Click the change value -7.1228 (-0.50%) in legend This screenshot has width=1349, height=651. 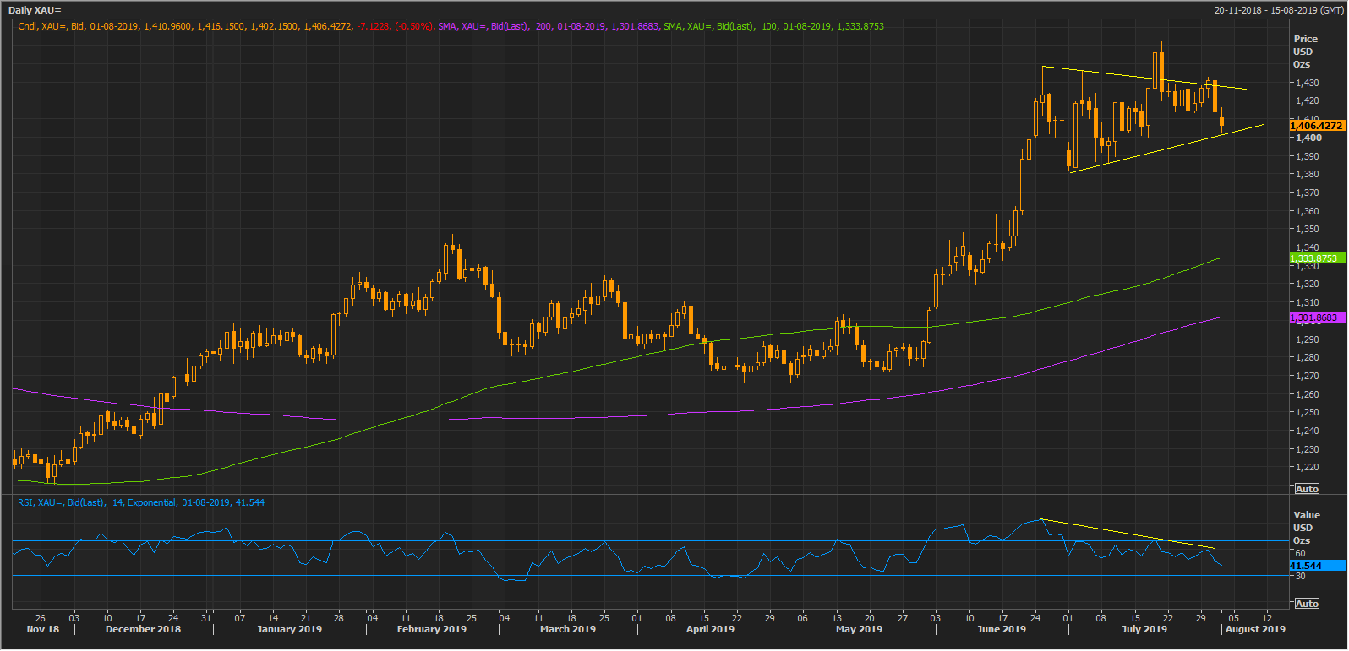pyautogui.click(x=396, y=26)
